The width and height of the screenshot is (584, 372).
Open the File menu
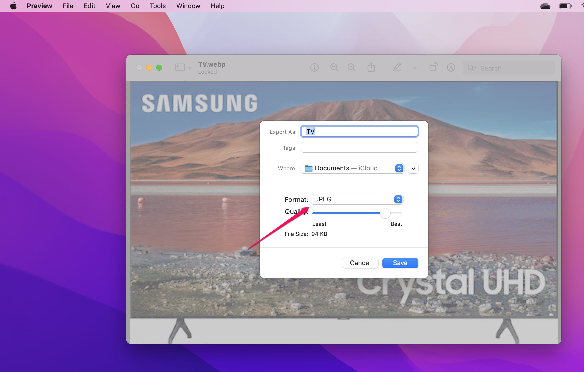coord(68,6)
